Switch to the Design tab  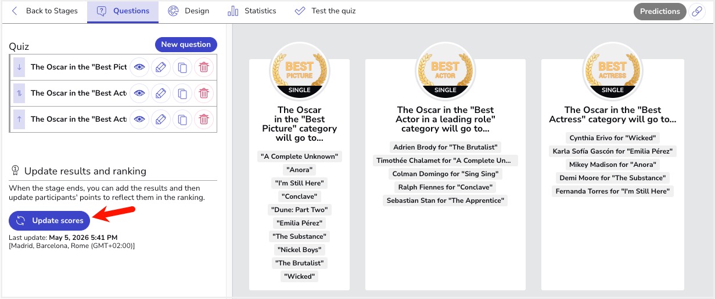[x=188, y=11]
